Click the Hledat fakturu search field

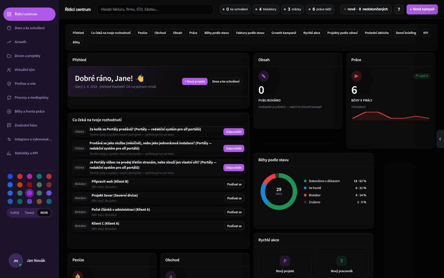pyautogui.click(x=155, y=9)
